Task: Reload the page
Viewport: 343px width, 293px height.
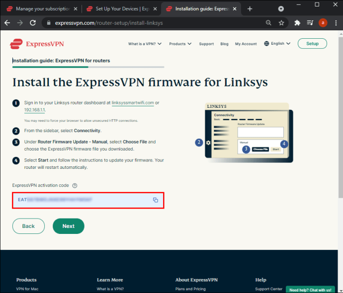Action: [33, 23]
